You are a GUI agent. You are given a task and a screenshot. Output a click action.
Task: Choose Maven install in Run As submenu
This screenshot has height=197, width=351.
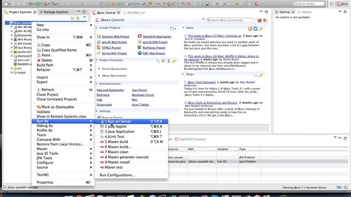point(132,162)
